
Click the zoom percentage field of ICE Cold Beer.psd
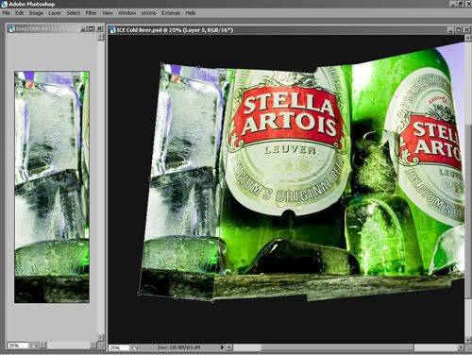click(x=119, y=347)
